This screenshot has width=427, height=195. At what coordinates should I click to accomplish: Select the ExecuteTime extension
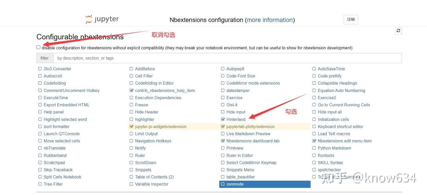click(x=56, y=98)
